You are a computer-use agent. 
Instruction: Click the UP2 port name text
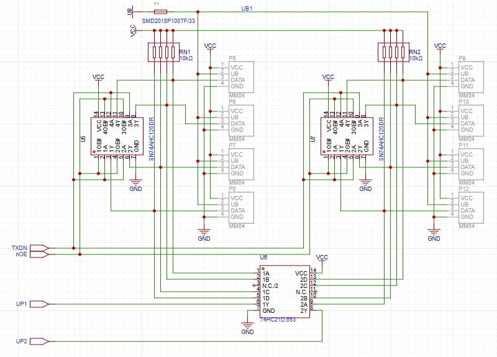tap(22, 341)
